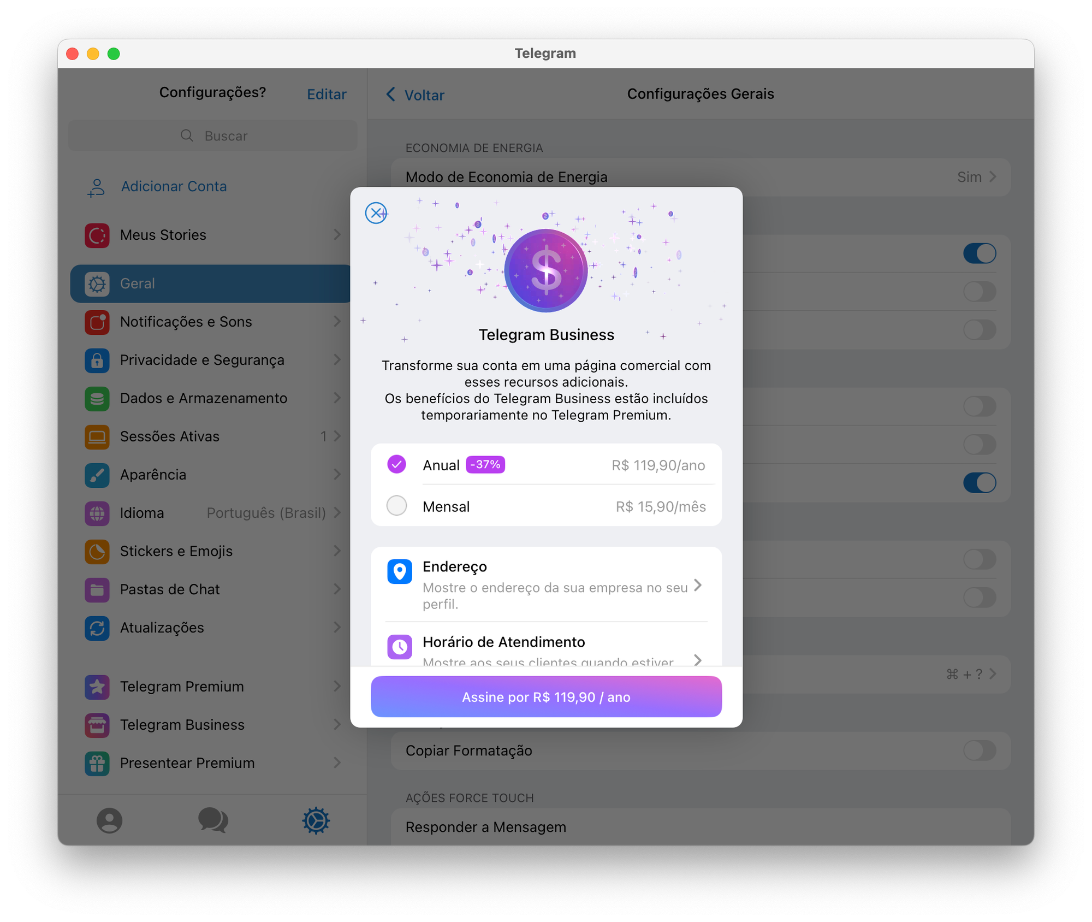The width and height of the screenshot is (1092, 922).
Task: Click the Presentear Premium gift icon
Action: pos(97,764)
